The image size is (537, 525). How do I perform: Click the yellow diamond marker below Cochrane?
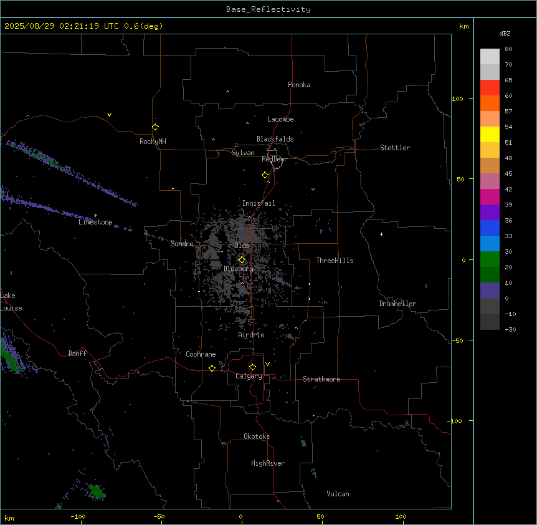tap(212, 368)
